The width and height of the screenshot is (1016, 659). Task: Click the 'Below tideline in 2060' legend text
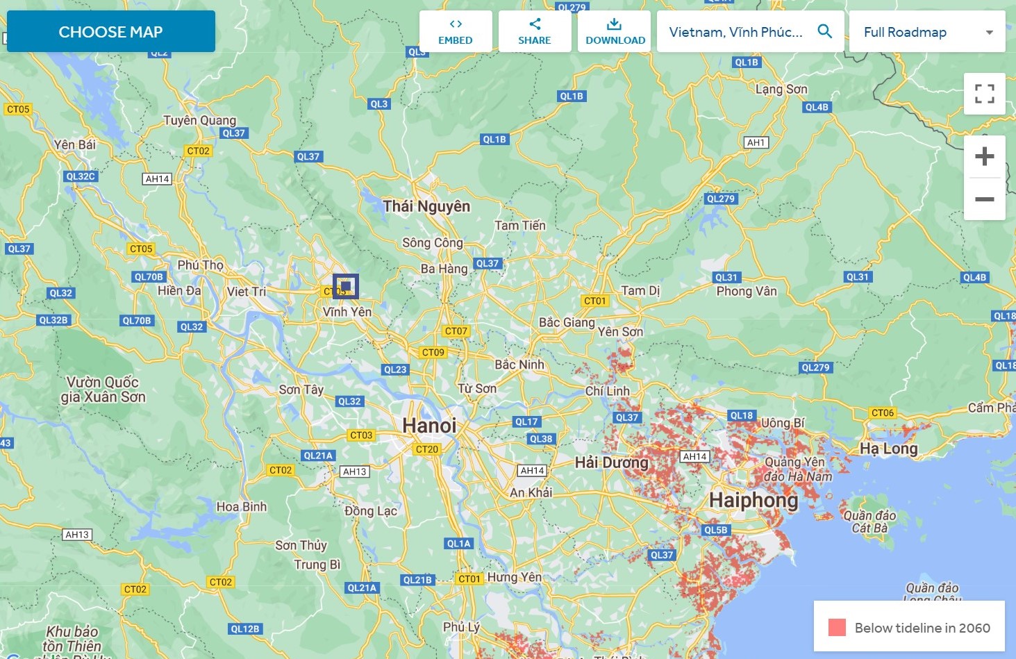(x=922, y=628)
